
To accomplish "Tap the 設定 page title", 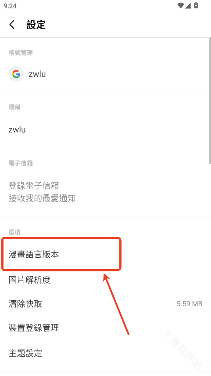I will (x=36, y=25).
